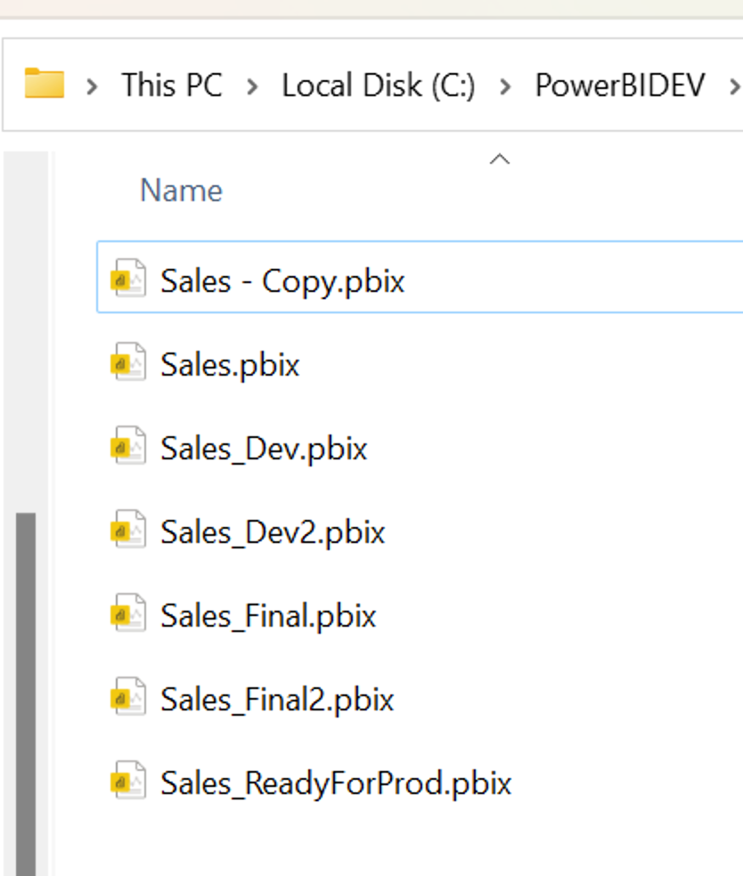Sort files by the Name column header
Image resolution: width=743 pixels, height=876 pixels.
tap(181, 191)
